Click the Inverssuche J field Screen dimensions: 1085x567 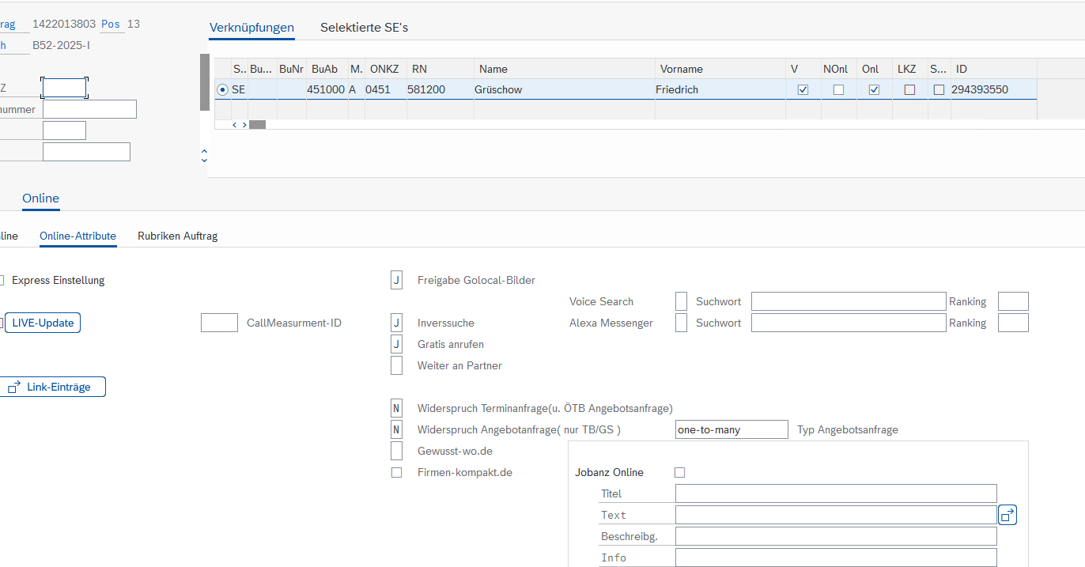[396, 323]
